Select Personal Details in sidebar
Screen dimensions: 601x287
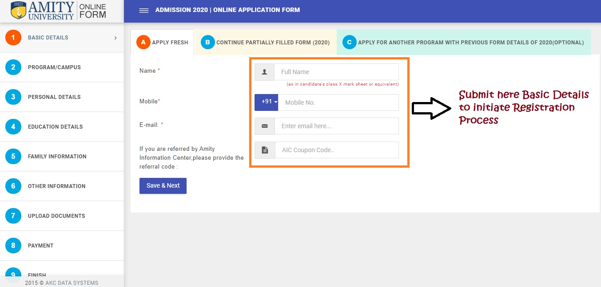[x=62, y=97]
